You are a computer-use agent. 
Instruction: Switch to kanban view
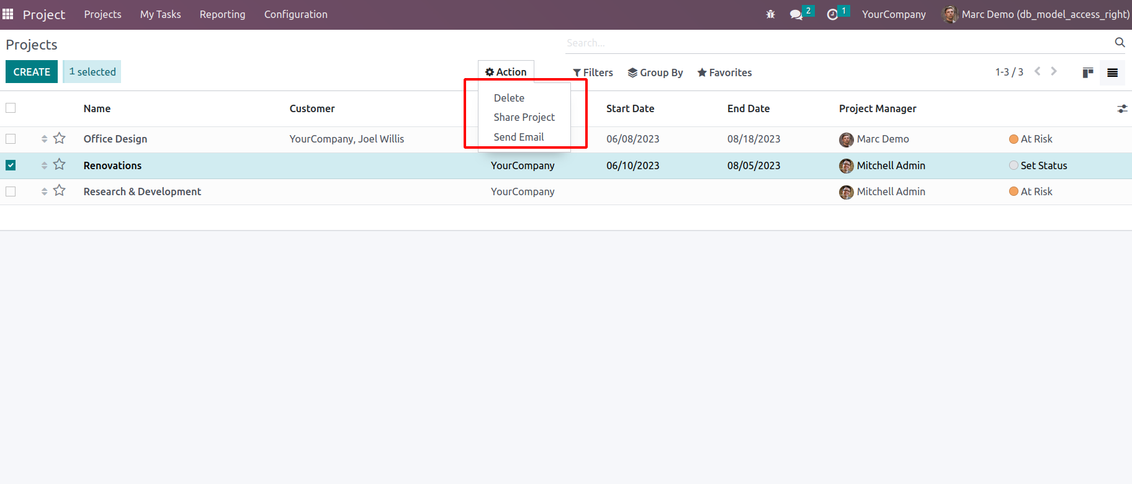1087,73
